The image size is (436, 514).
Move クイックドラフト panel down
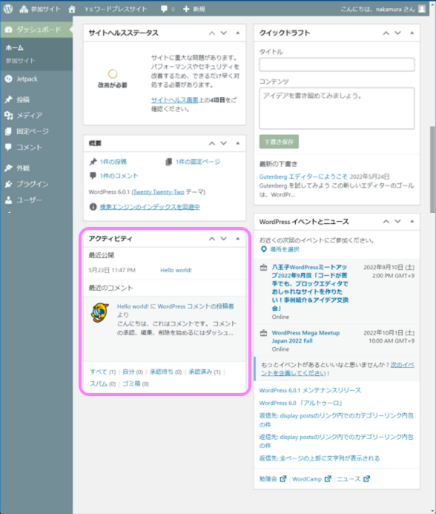click(x=397, y=33)
